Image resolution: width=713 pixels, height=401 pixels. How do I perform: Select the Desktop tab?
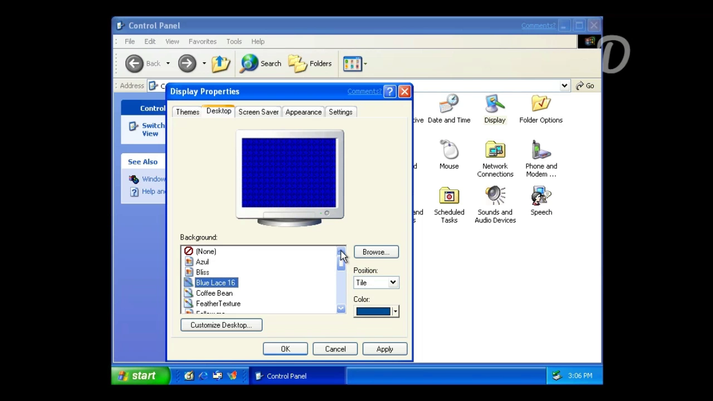tap(219, 111)
